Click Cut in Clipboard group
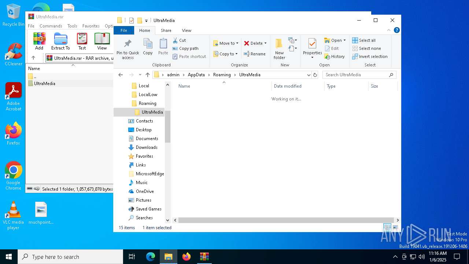The image size is (469, 264). point(179,40)
